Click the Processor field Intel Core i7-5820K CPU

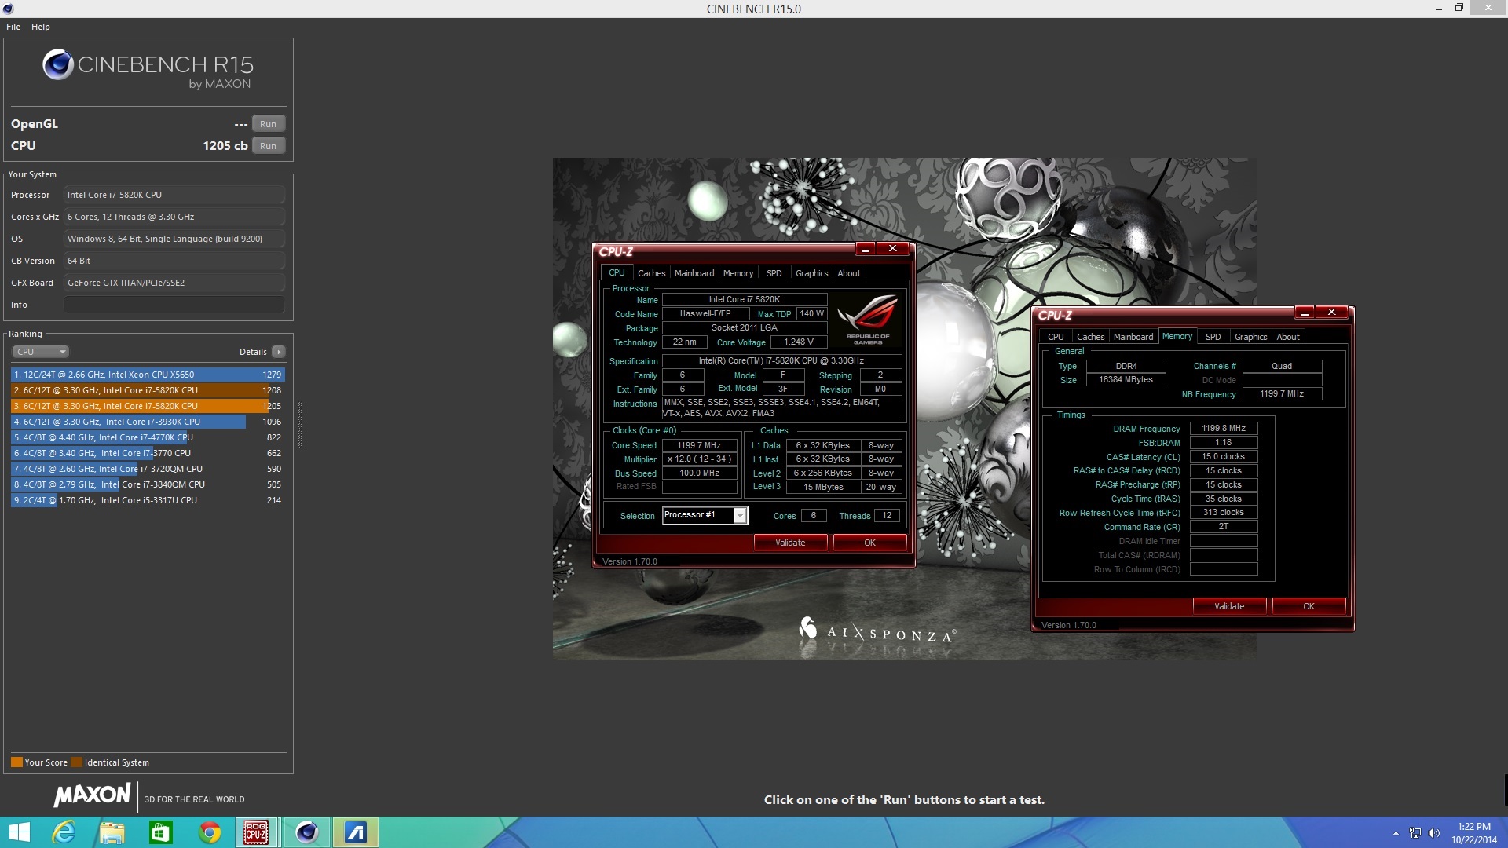click(x=174, y=195)
